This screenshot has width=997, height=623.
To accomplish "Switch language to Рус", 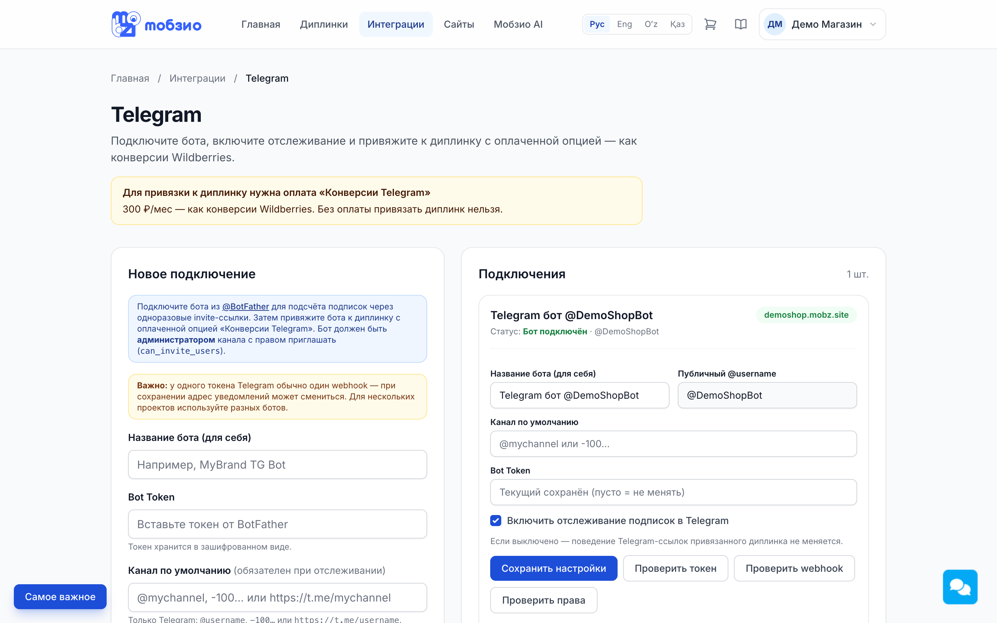I will (x=597, y=24).
